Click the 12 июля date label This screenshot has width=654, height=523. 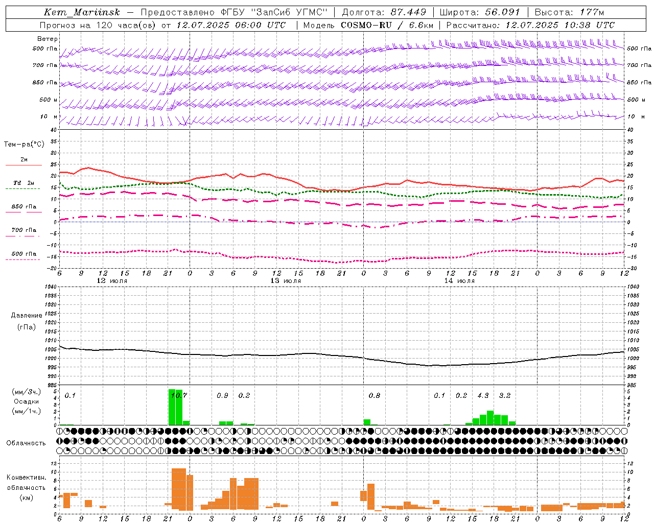pyautogui.click(x=112, y=281)
